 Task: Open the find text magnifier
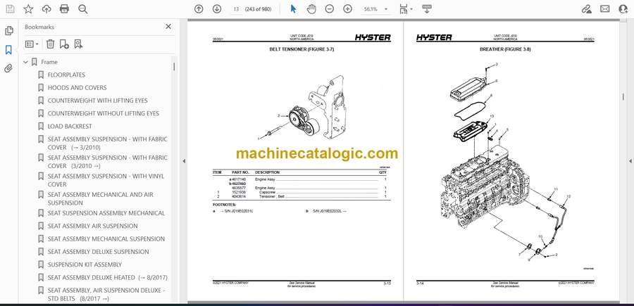pos(83,9)
